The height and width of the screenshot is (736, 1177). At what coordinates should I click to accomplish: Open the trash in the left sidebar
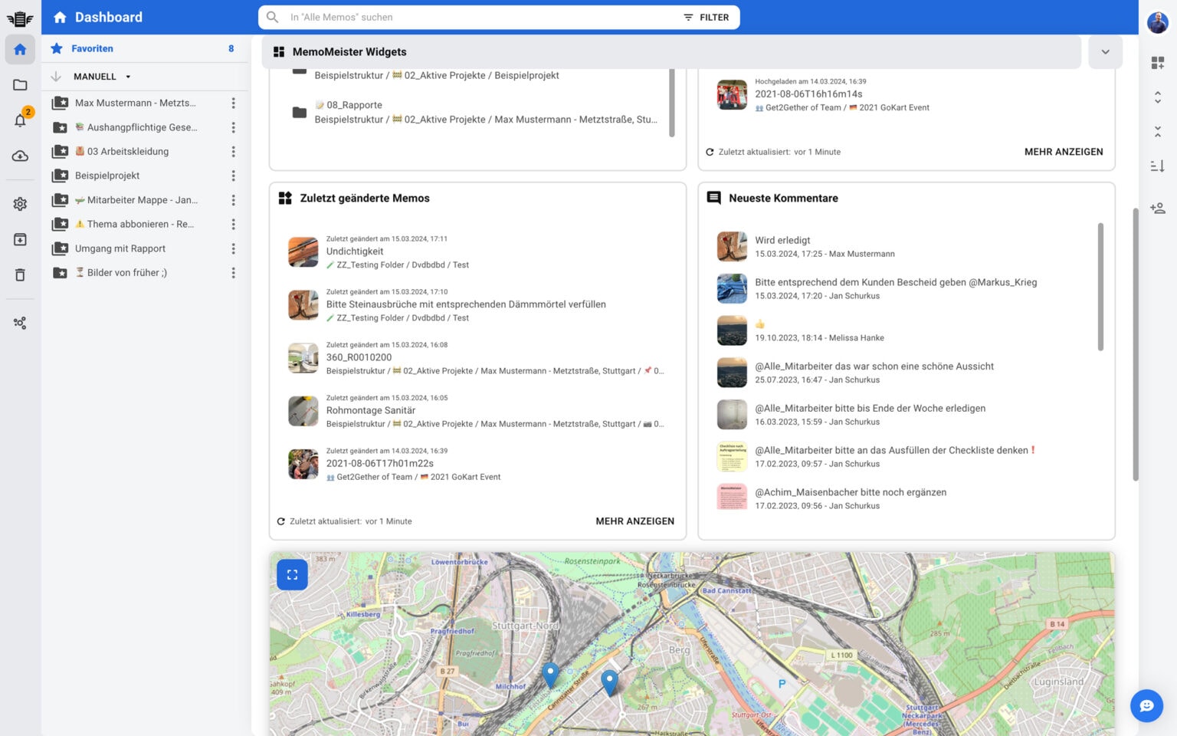tap(20, 274)
